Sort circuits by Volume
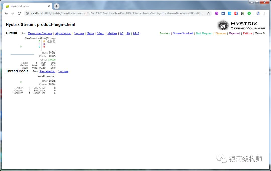 (x=79, y=33)
